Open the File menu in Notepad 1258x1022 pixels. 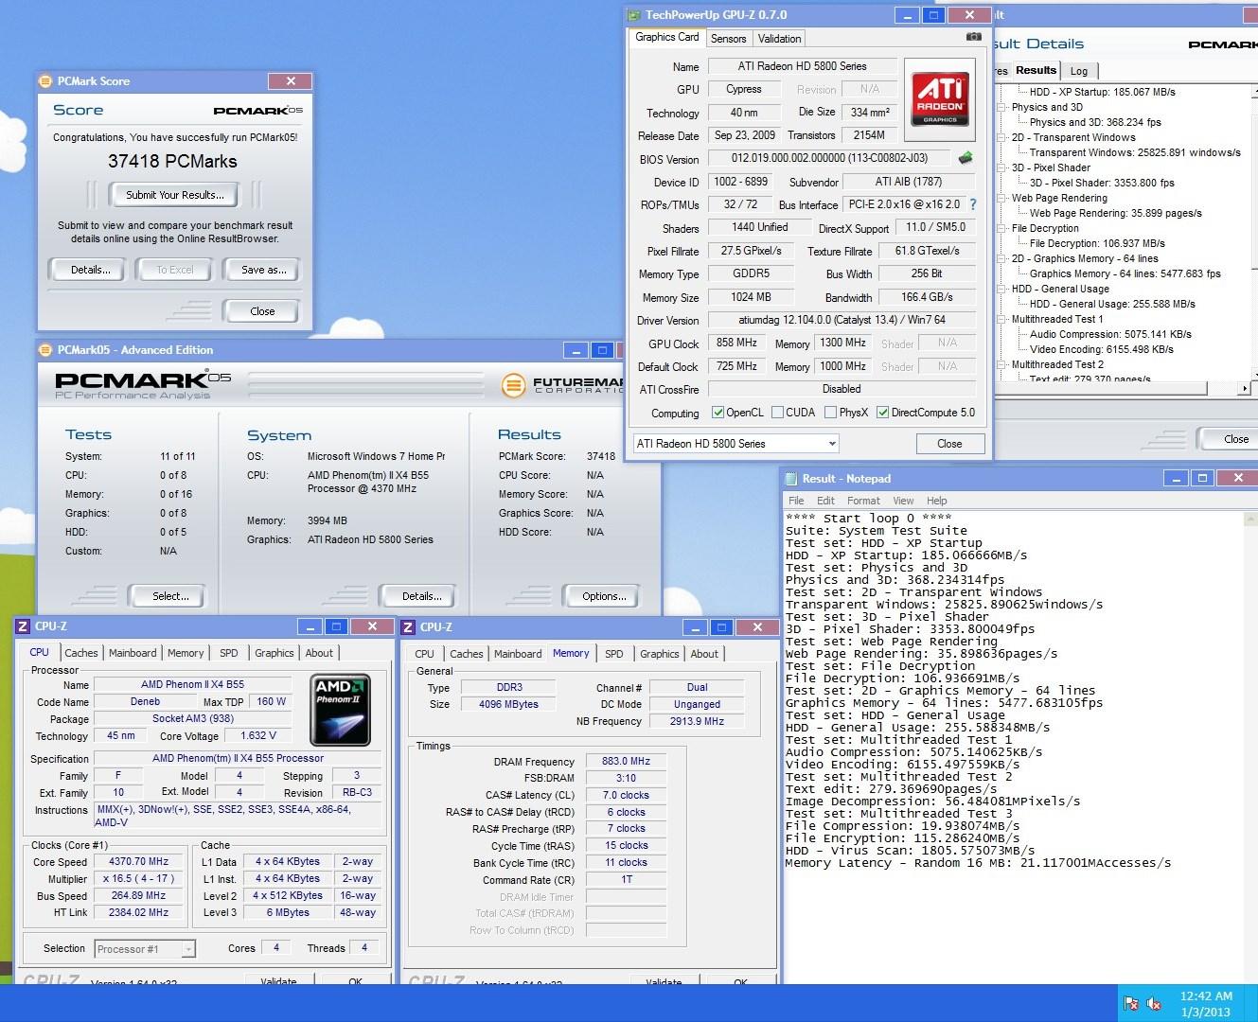796,501
